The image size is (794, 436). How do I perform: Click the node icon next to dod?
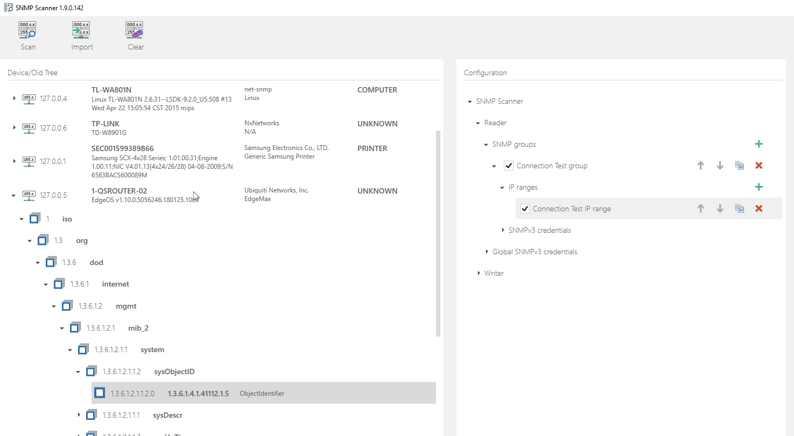pyautogui.click(x=51, y=262)
